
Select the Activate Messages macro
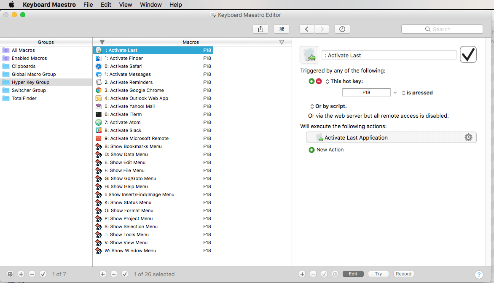coord(153,74)
